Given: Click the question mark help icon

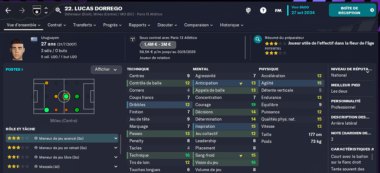Looking at the screenshot, I should click(263, 10).
